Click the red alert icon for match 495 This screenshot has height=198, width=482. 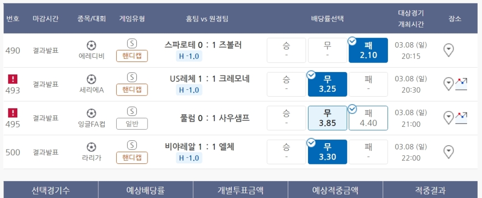click(x=13, y=113)
